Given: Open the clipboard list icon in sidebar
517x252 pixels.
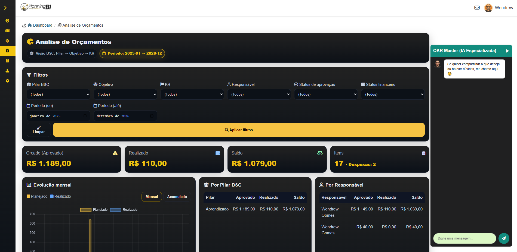Looking at the screenshot, I should (x=7, y=61).
